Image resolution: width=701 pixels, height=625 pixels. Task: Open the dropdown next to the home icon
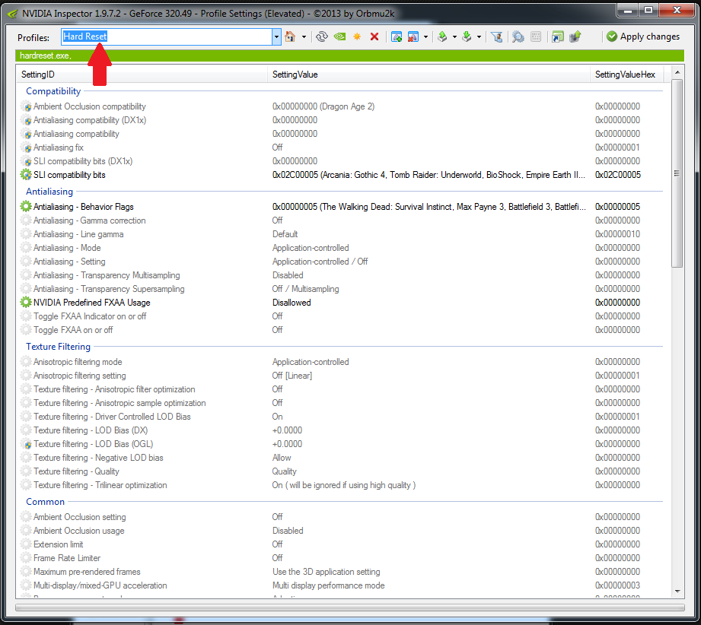(x=304, y=37)
